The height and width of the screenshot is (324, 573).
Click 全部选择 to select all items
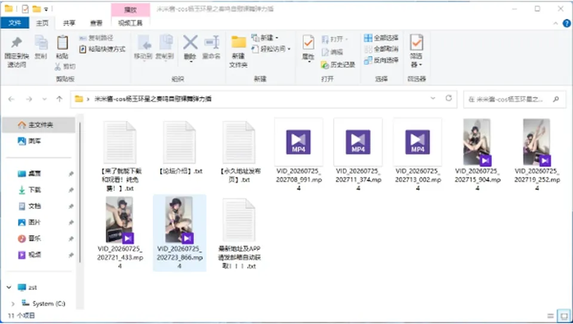pyautogui.click(x=381, y=38)
